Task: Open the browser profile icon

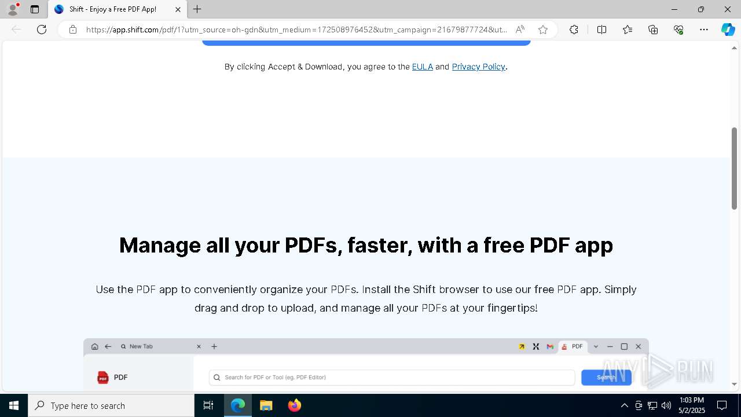Action: pos(12,9)
